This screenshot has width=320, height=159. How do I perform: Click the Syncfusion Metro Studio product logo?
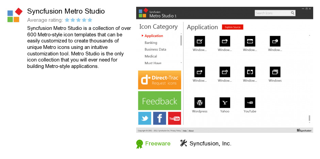point(15,15)
